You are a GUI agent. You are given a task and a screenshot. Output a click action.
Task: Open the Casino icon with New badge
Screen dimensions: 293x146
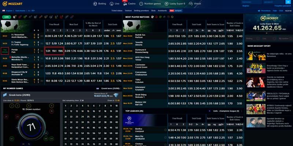[x=125, y=4]
